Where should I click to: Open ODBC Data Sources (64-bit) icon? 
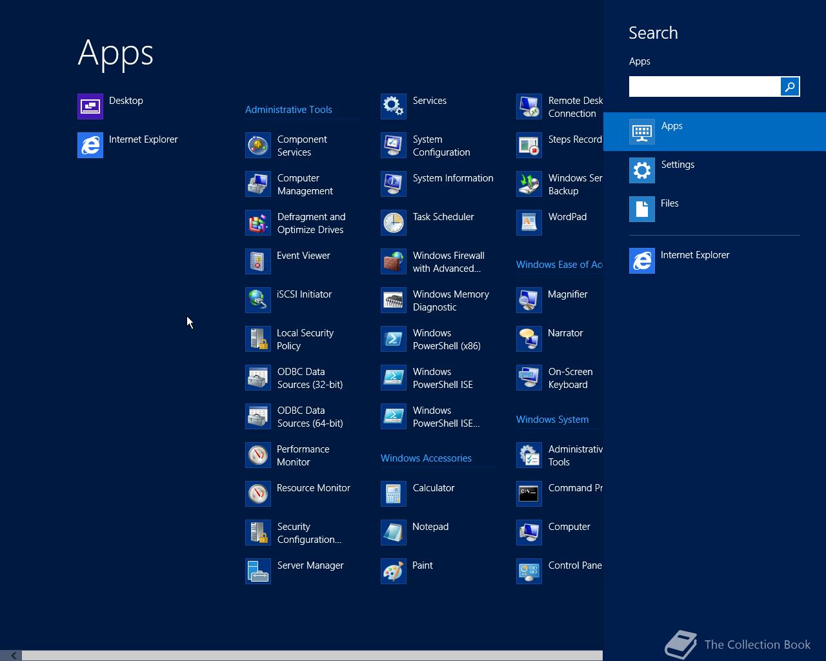(258, 416)
